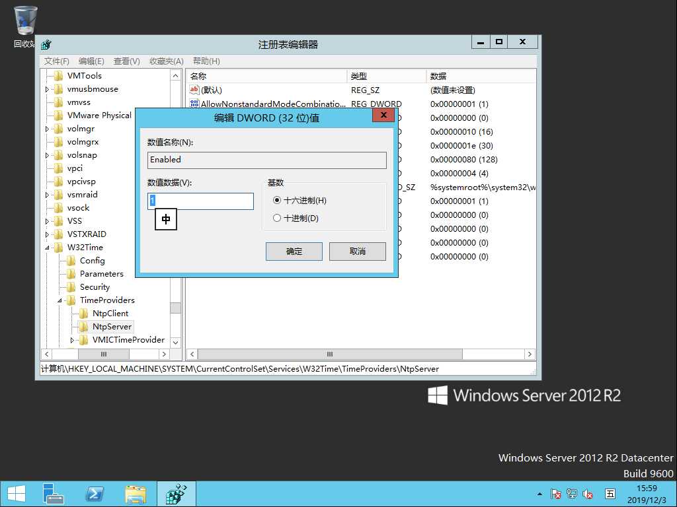Switch to Registry Editor taskbar icon
Screen dimensions: 677x507
pyautogui.click(x=176, y=494)
